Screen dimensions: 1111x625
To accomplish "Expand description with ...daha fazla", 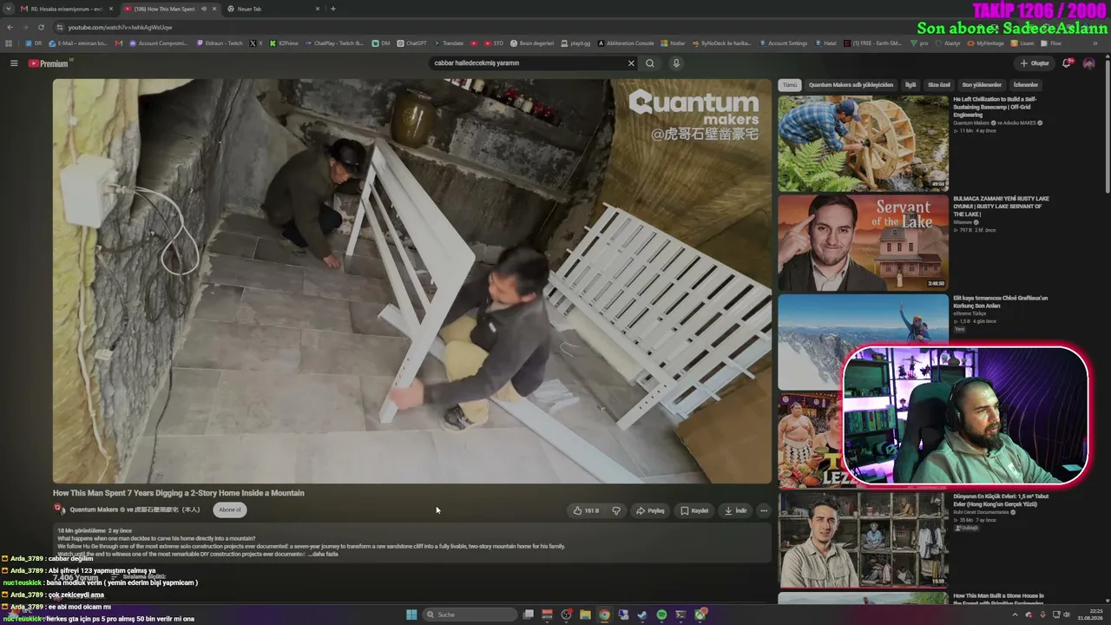I will [x=323, y=554].
